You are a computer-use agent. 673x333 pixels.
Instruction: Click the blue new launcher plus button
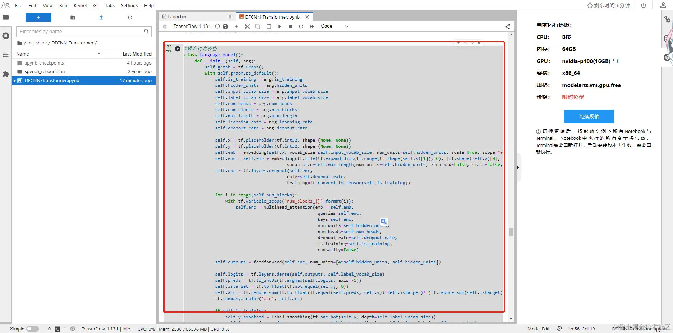coord(38,17)
